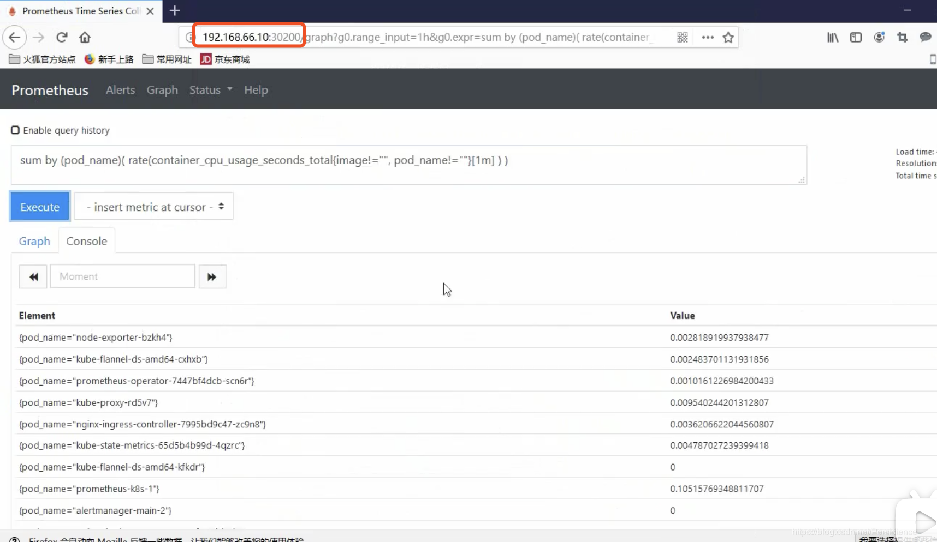937x542 pixels.
Task: Click the screenshot crop icon
Action: 902,38
